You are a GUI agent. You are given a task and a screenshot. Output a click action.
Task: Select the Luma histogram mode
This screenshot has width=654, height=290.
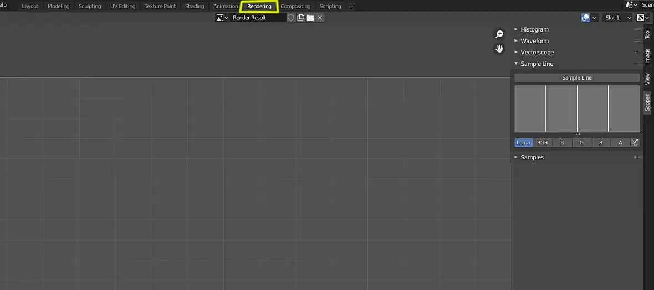523,142
